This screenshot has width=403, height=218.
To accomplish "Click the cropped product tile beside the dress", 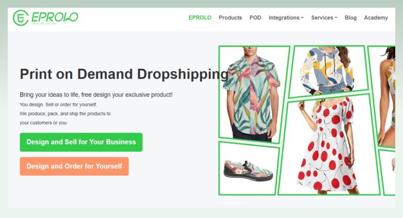I will coord(388,173).
